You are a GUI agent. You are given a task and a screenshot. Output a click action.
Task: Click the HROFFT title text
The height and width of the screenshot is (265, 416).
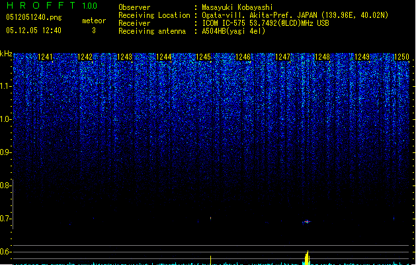click(41, 5)
